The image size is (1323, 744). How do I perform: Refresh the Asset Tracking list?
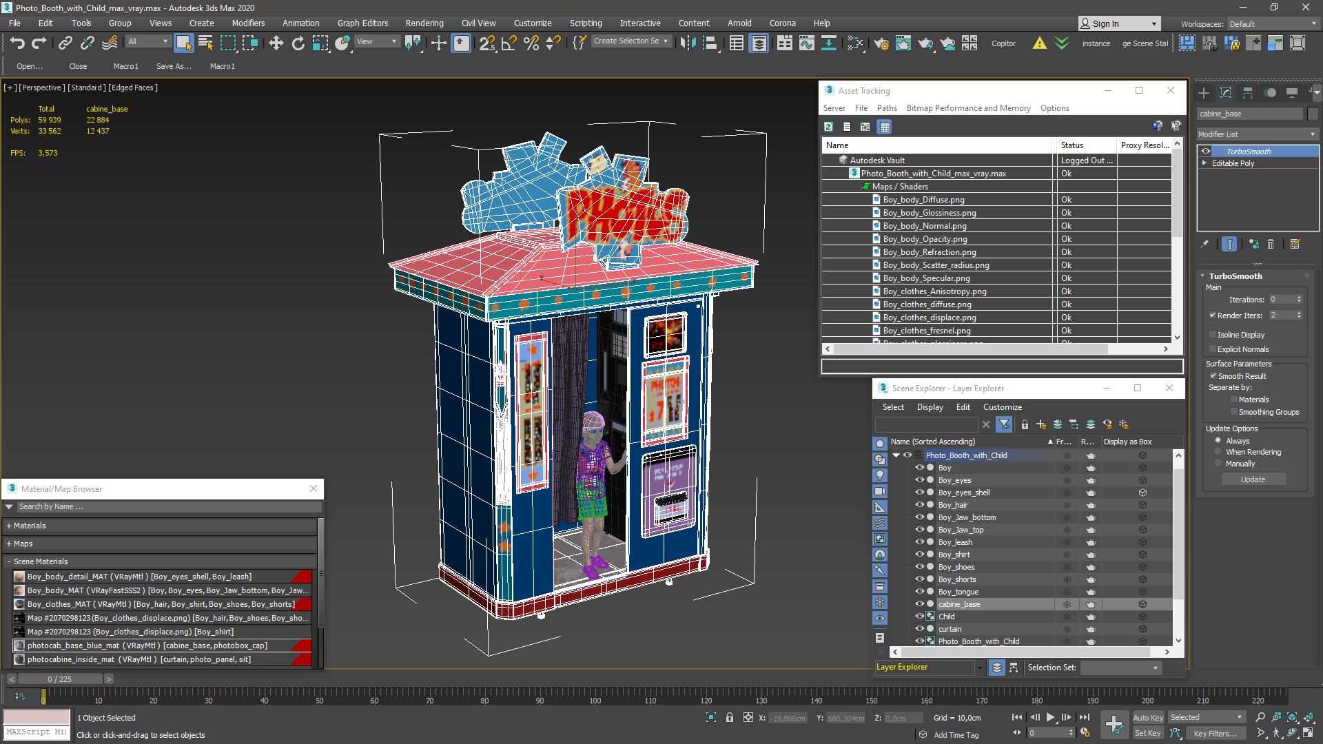coord(828,127)
